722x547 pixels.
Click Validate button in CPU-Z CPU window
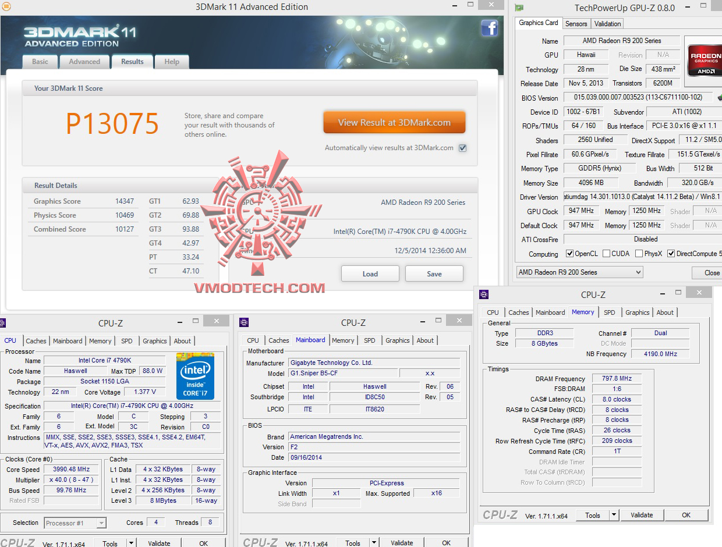pos(159,544)
